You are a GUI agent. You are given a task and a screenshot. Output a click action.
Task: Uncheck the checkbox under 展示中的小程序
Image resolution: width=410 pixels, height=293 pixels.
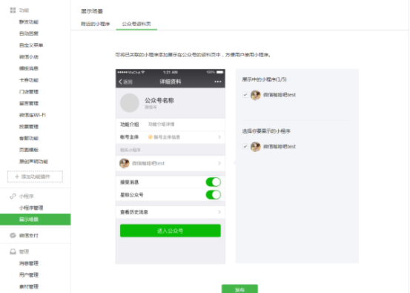pos(245,95)
